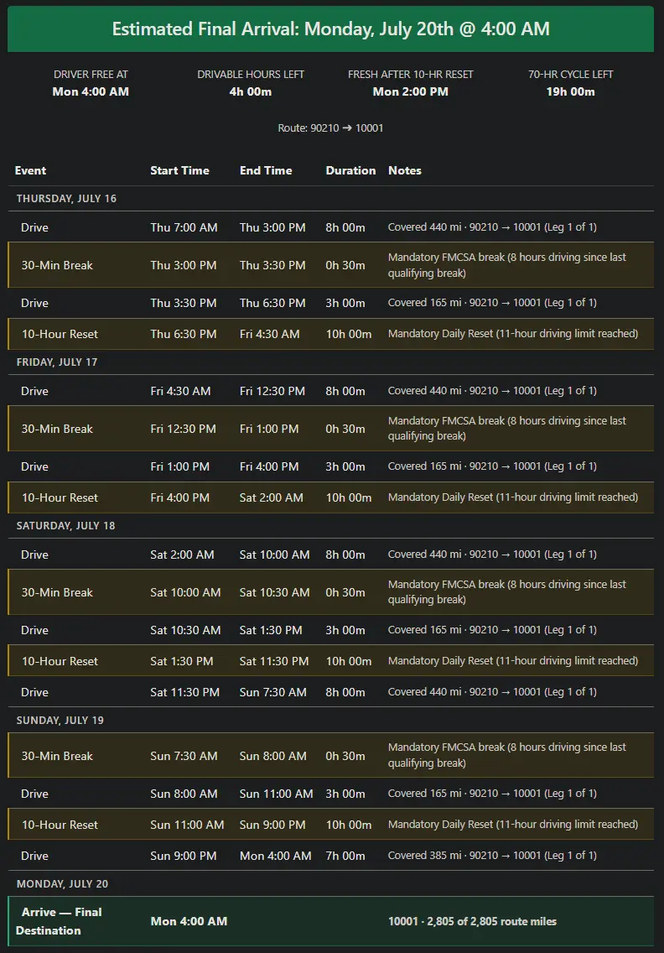Click the '10h 00m' duration for Friday reset

pyautogui.click(x=349, y=497)
